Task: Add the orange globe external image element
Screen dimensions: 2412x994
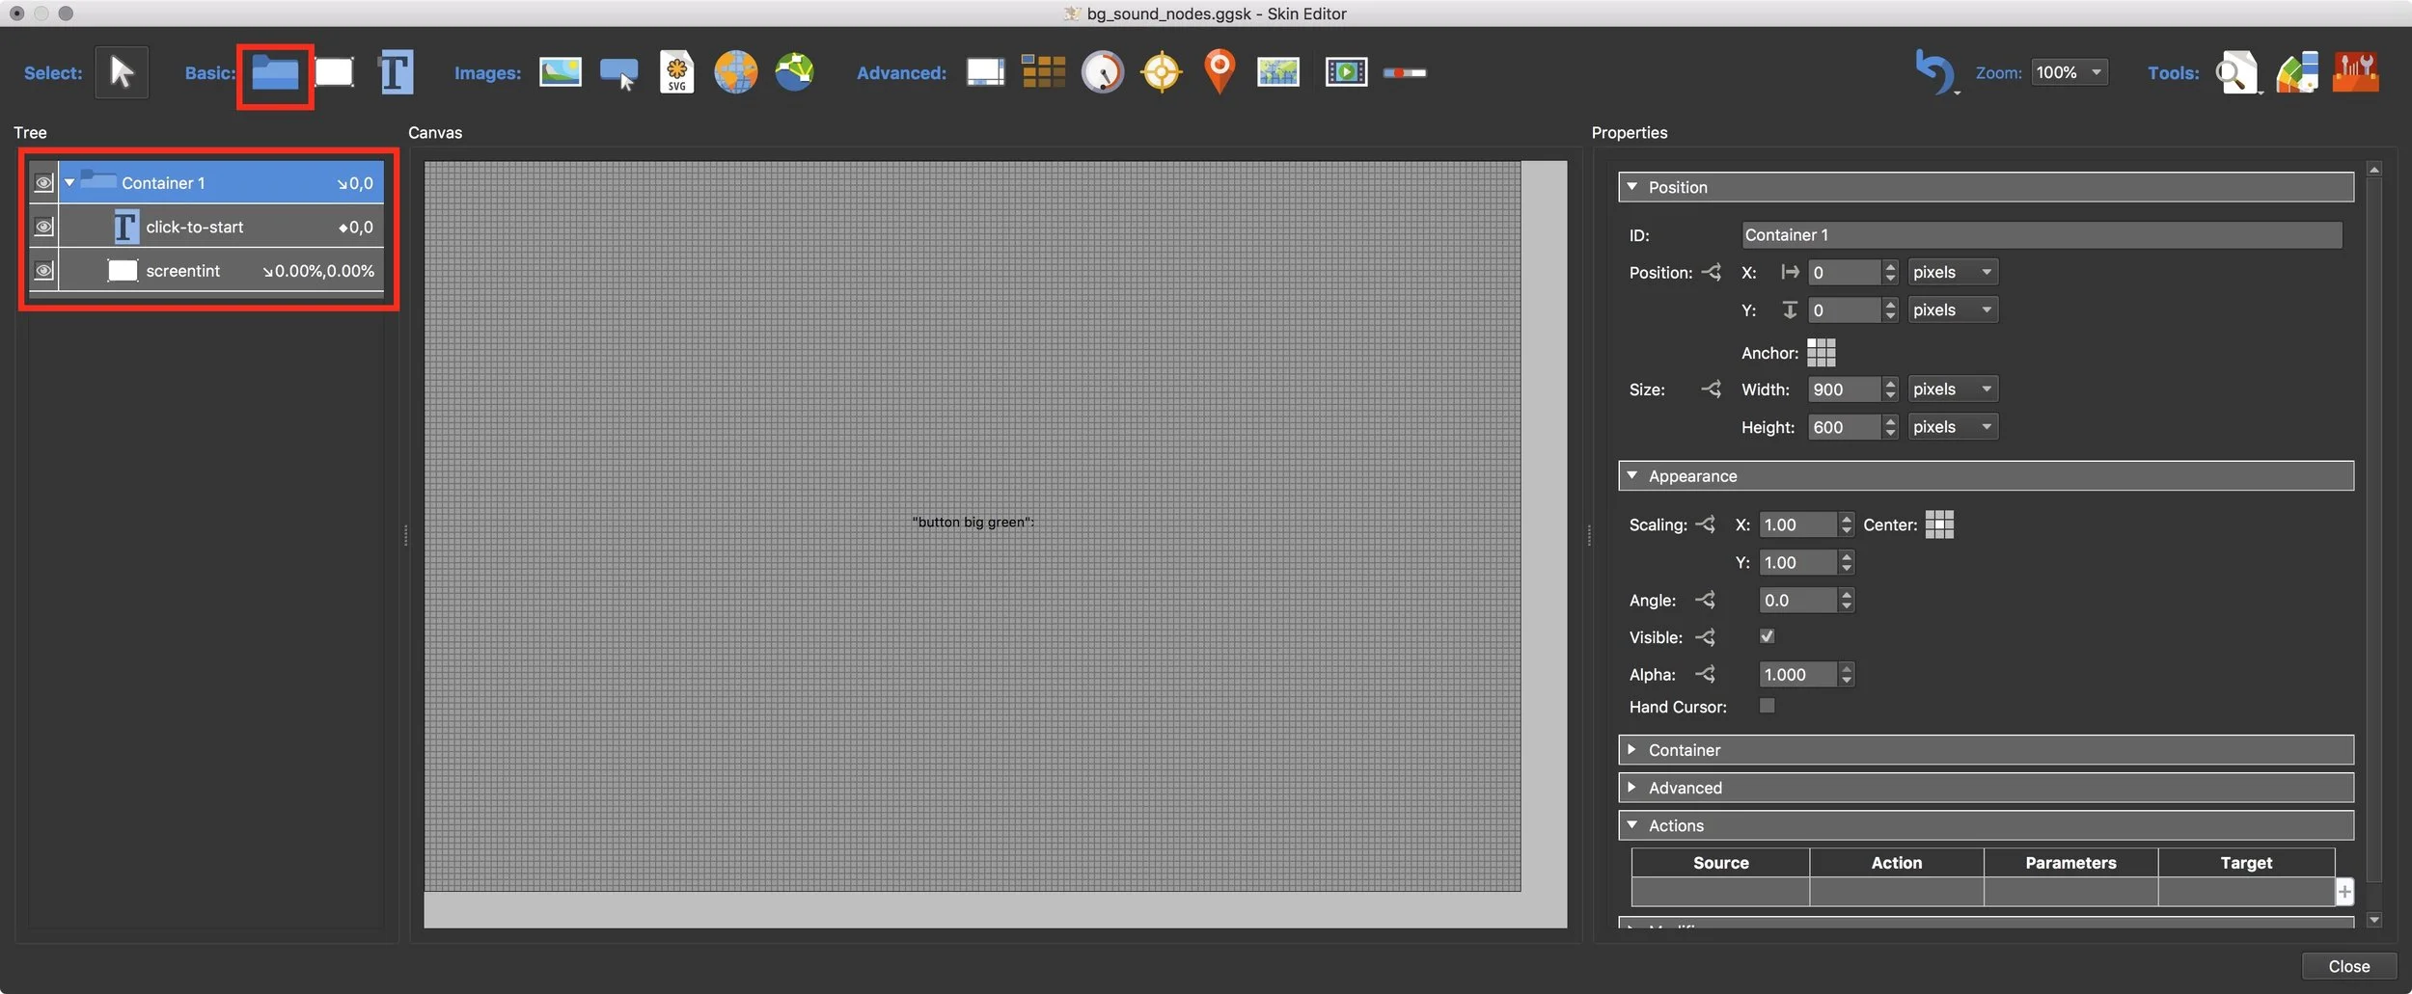Action: (735, 72)
